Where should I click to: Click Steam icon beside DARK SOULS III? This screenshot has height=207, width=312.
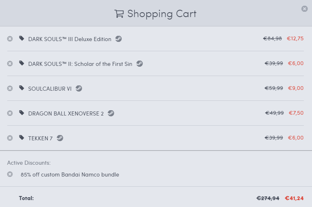click(x=118, y=39)
